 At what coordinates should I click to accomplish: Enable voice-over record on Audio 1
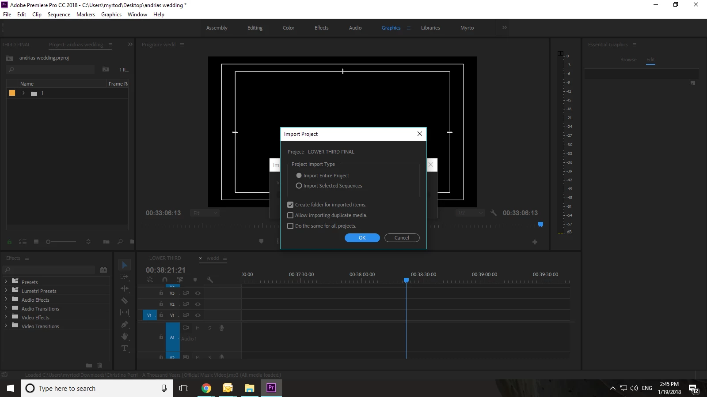221,328
